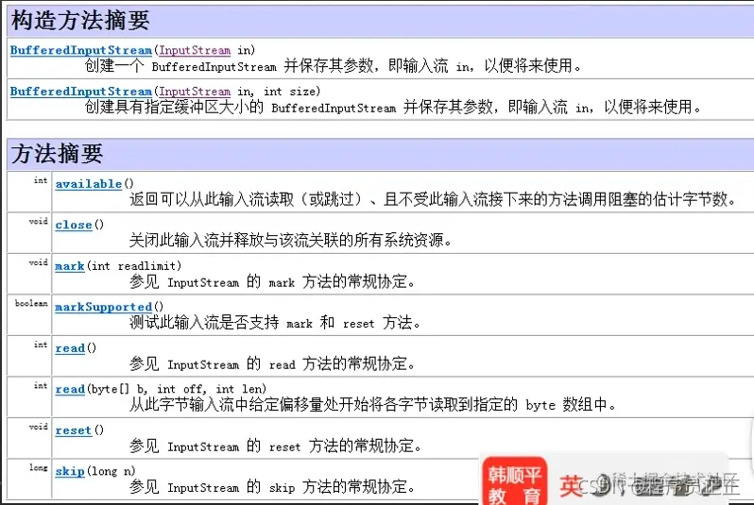Click description 参见 InputStream 的 skip 方法的常规协定
Viewport: 754px width, 505px height.
pyautogui.click(x=272, y=487)
